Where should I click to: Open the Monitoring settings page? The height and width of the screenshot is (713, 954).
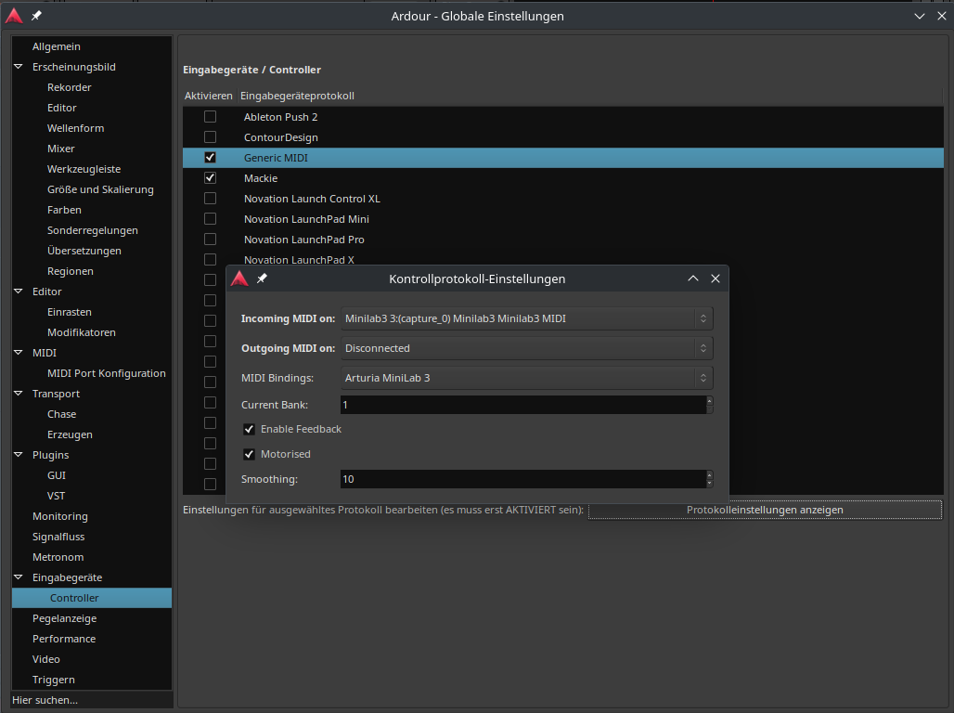point(59,516)
